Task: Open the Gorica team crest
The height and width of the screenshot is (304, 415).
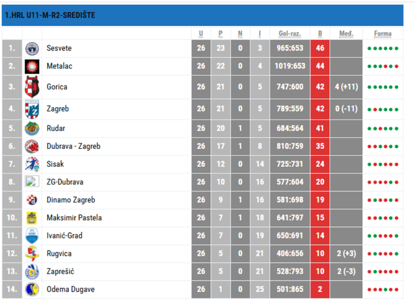Action: [32, 87]
